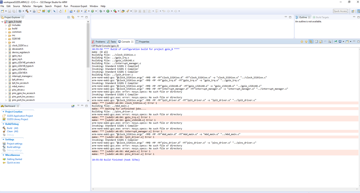Toggle Show Whitespace Characters toolbar button
The width and height of the screenshot is (360, 193).
pos(144,11)
